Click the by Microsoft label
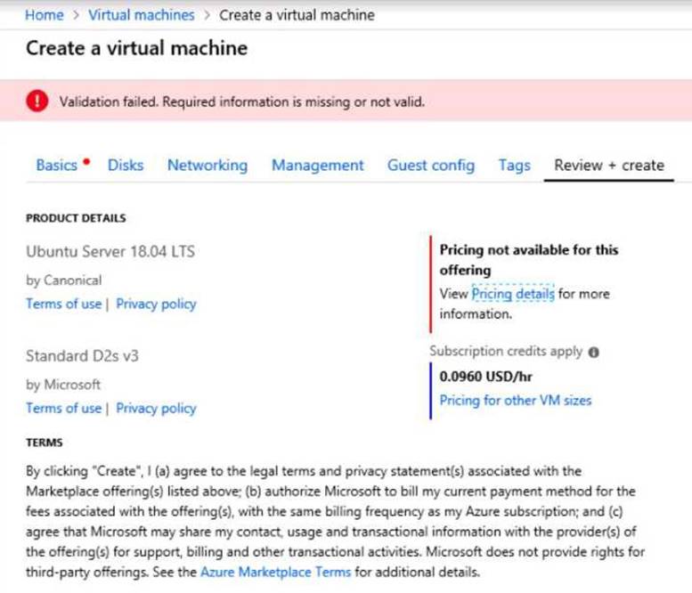This screenshot has width=692, height=593. [63, 385]
